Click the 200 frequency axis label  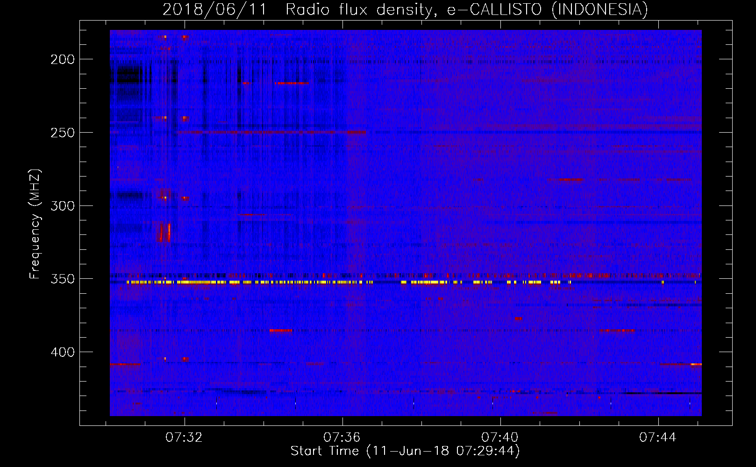pyautogui.click(x=63, y=59)
